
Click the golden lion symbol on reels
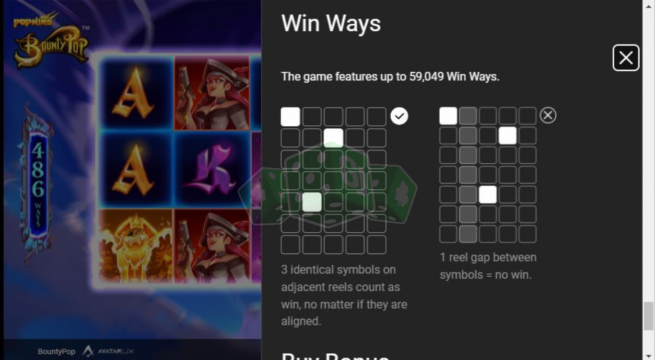pyautogui.click(x=136, y=246)
